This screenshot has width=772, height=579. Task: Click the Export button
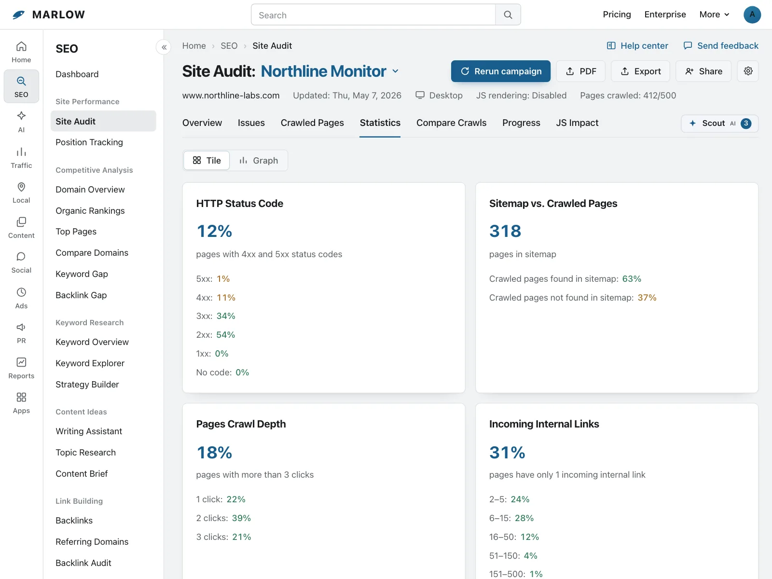pyautogui.click(x=640, y=71)
